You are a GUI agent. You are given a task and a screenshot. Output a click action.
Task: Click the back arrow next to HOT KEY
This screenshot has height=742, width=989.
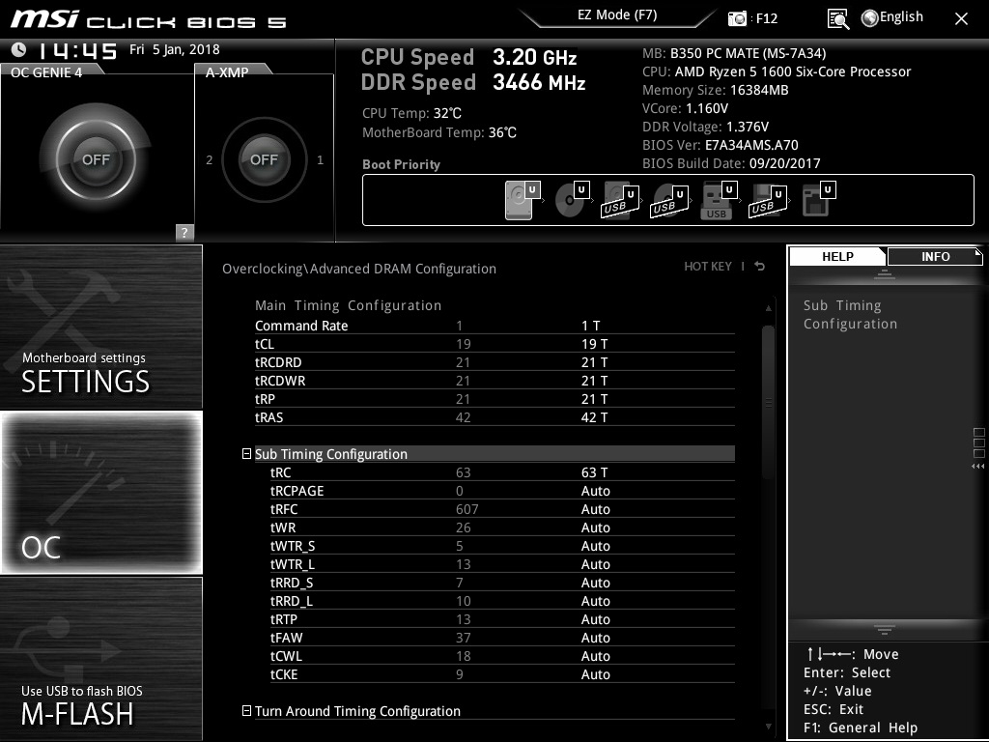coord(760,267)
